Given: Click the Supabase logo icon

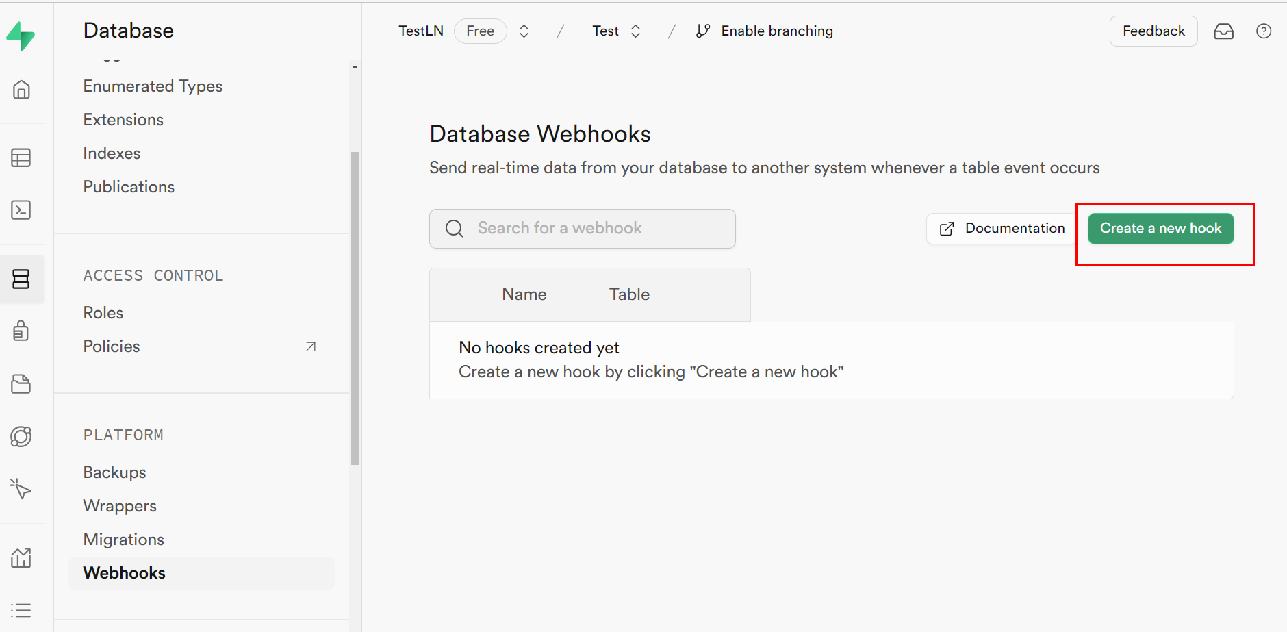Looking at the screenshot, I should (21, 36).
